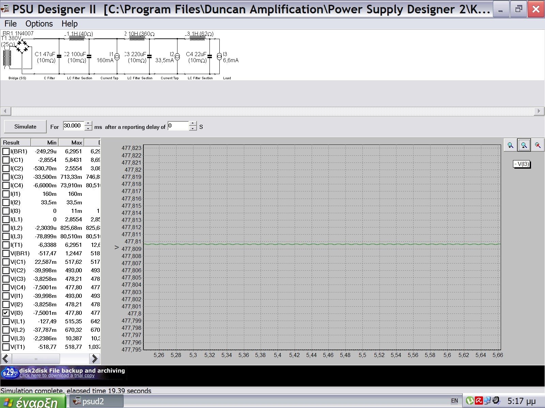Select the C4 22uF capacitor symbol
This screenshot has height=408, width=545.
pos(209,56)
